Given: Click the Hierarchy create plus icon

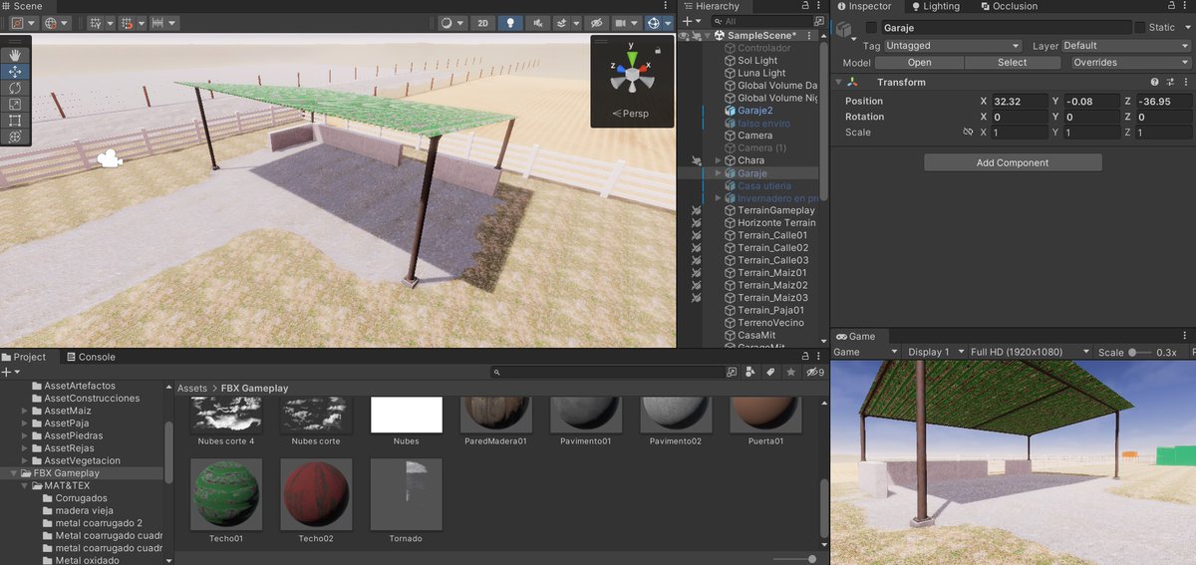Looking at the screenshot, I should [687, 21].
